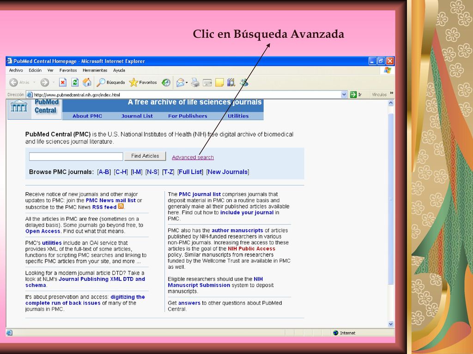This screenshot has width=473, height=354.
Task: Click the forward navigation arrow
Action: coord(45,82)
